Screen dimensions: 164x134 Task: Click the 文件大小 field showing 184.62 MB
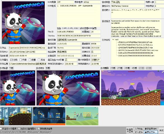click(x=28, y=52)
